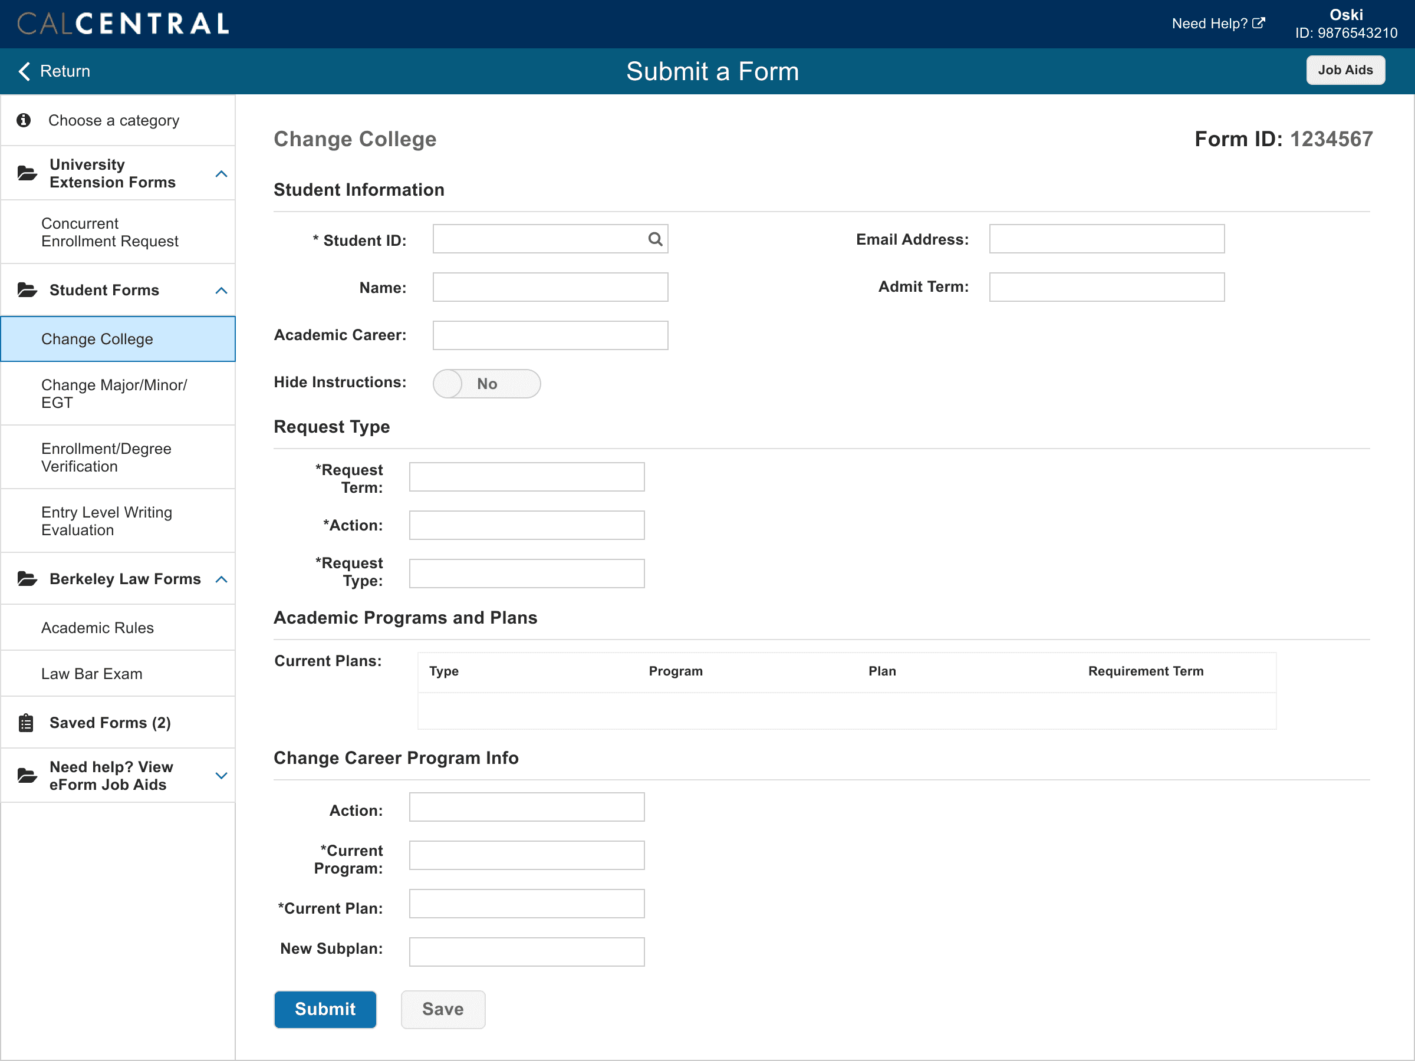Collapse the Berkeley Law Forms section

tap(221, 579)
